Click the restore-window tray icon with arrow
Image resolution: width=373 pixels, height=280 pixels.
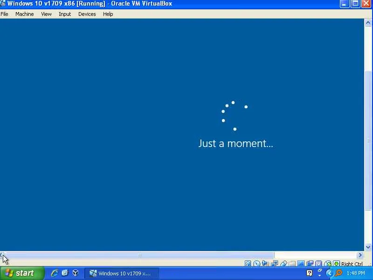(x=319, y=273)
